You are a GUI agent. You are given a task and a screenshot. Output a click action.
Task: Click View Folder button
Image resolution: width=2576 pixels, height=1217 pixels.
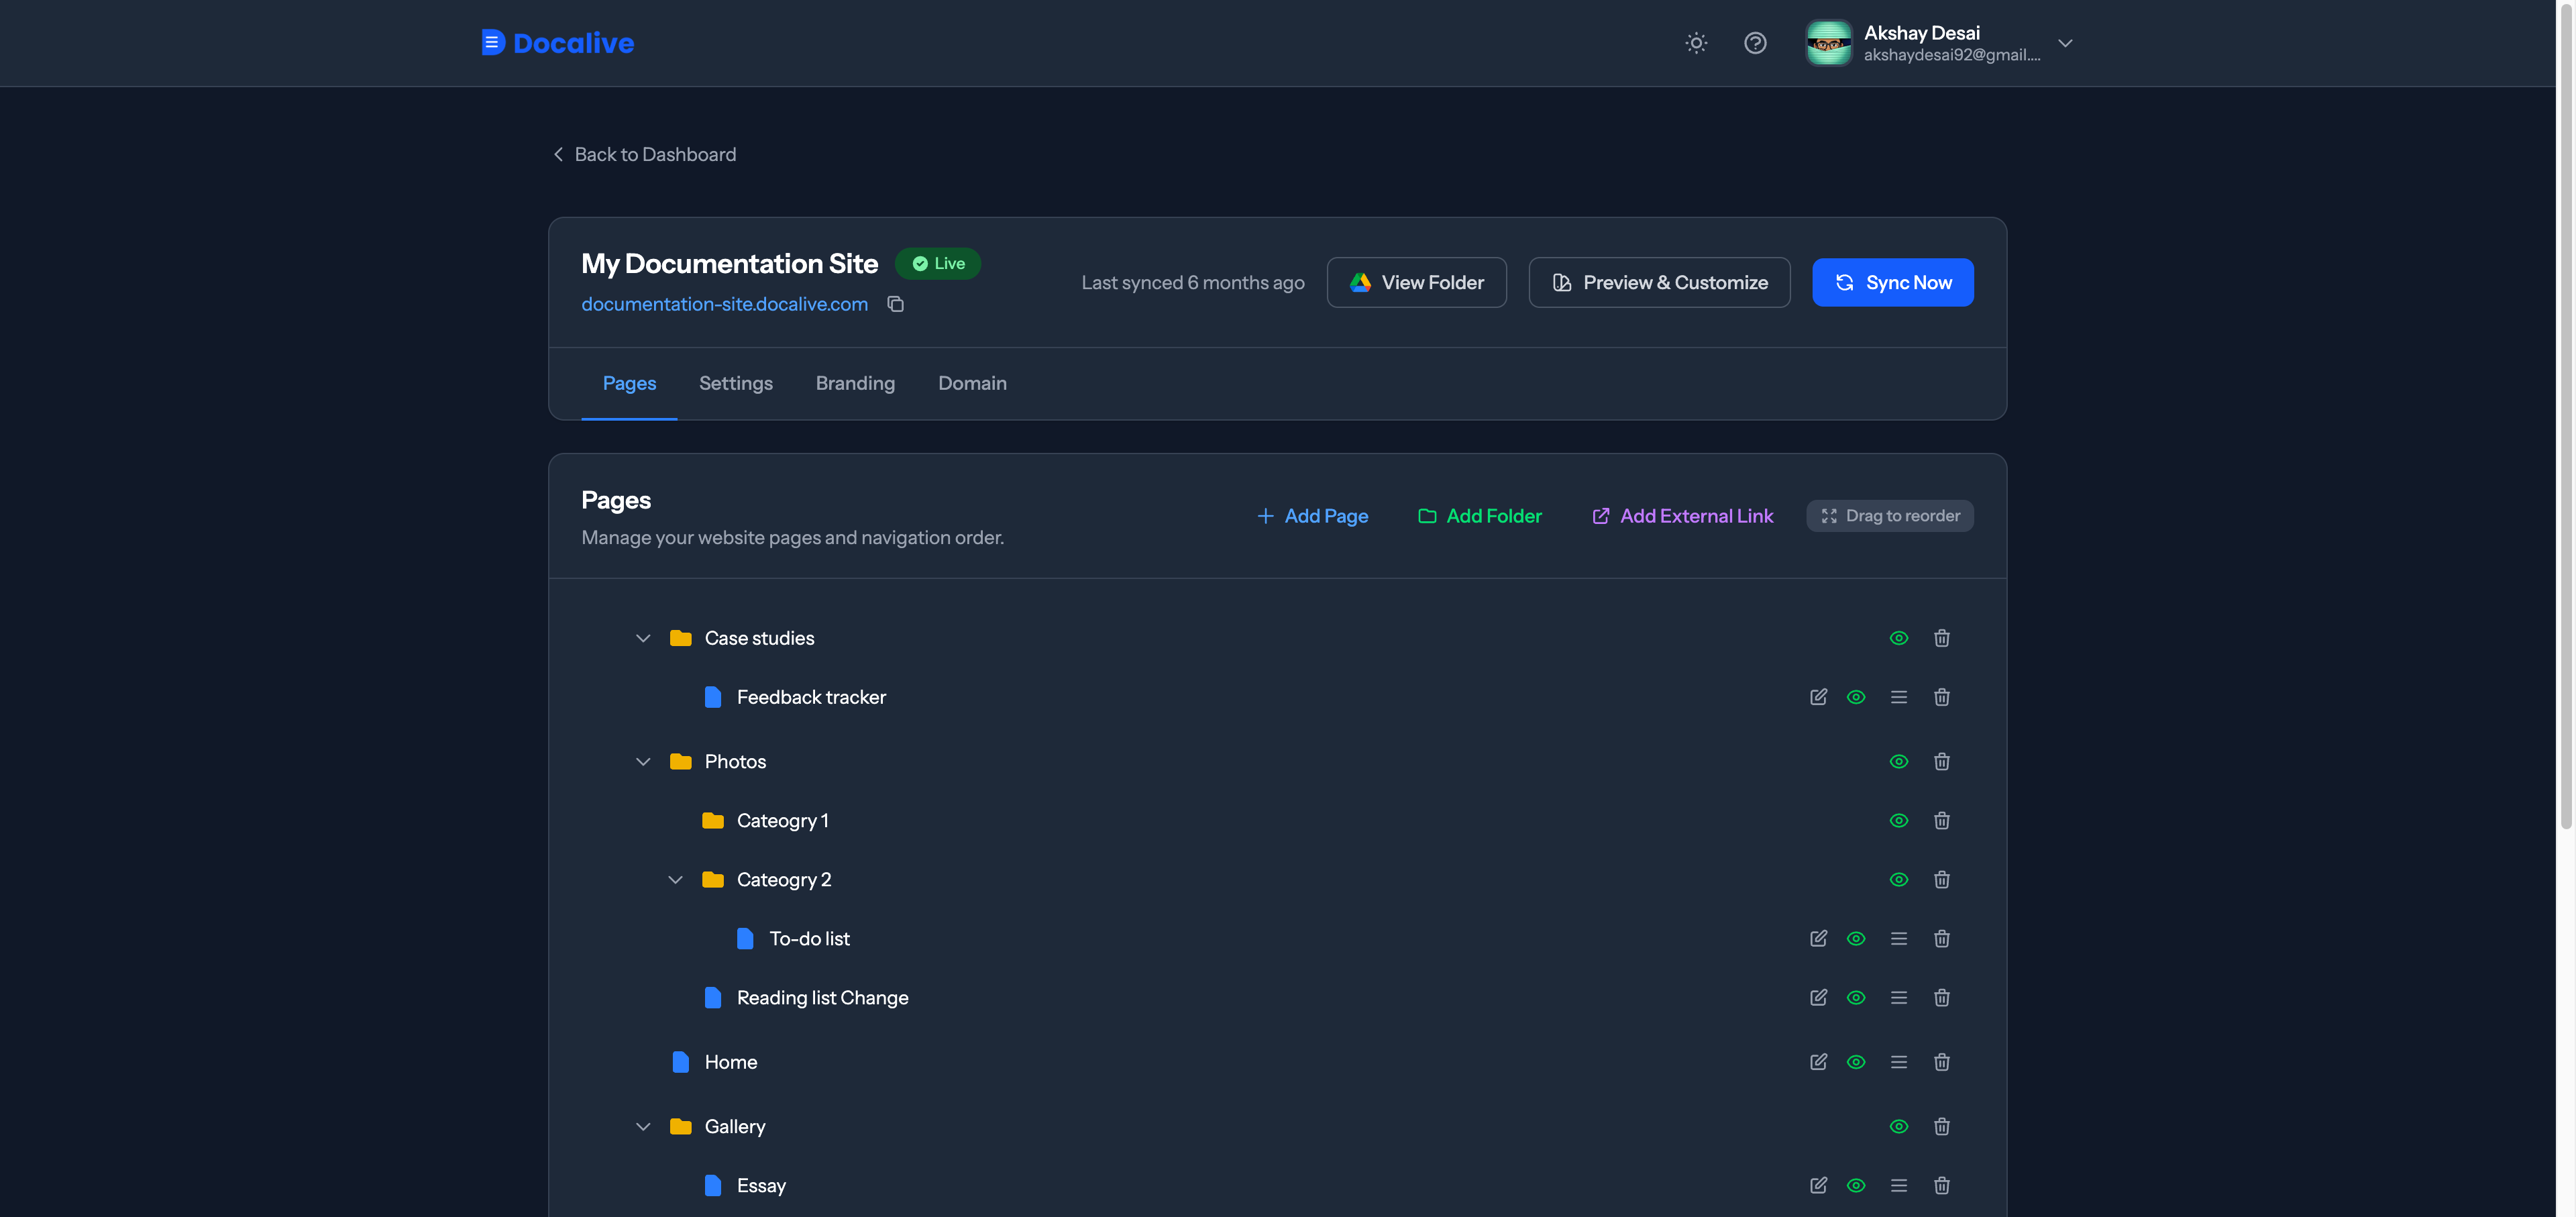point(1416,282)
